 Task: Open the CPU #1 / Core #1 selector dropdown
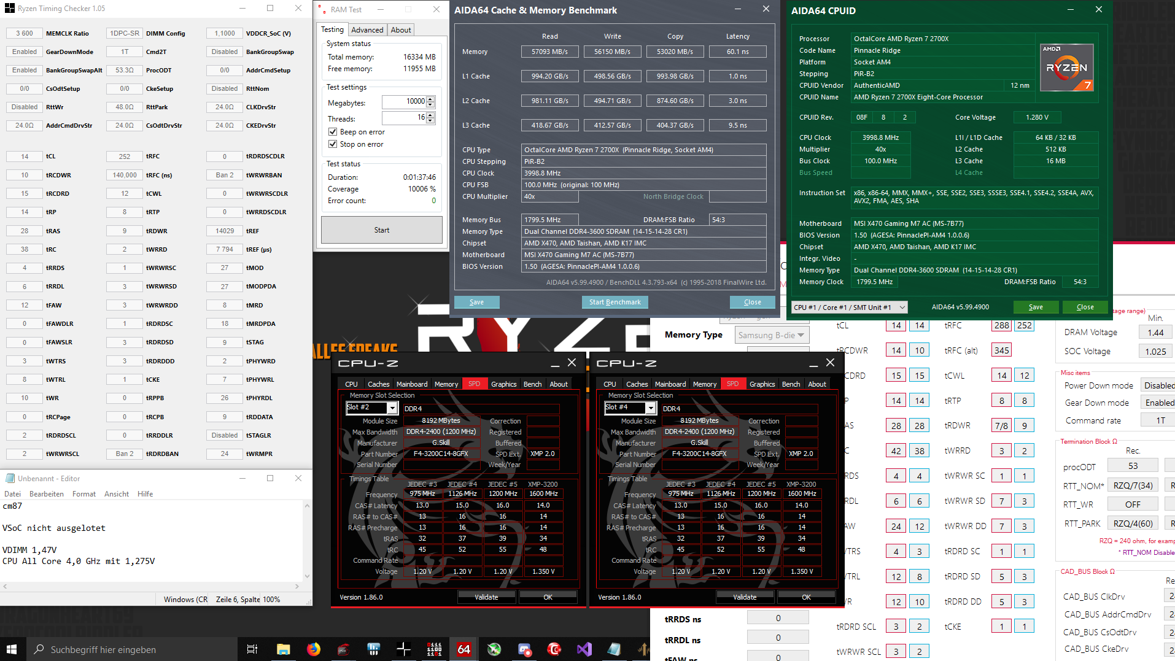(x=902, y=307)
